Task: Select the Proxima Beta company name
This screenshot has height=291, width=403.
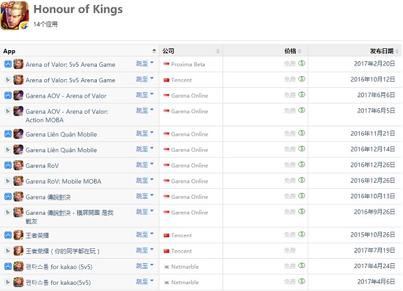Action: pos(188,64)
